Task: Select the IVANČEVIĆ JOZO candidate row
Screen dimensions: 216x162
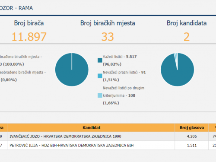Action: click(108, 136)
